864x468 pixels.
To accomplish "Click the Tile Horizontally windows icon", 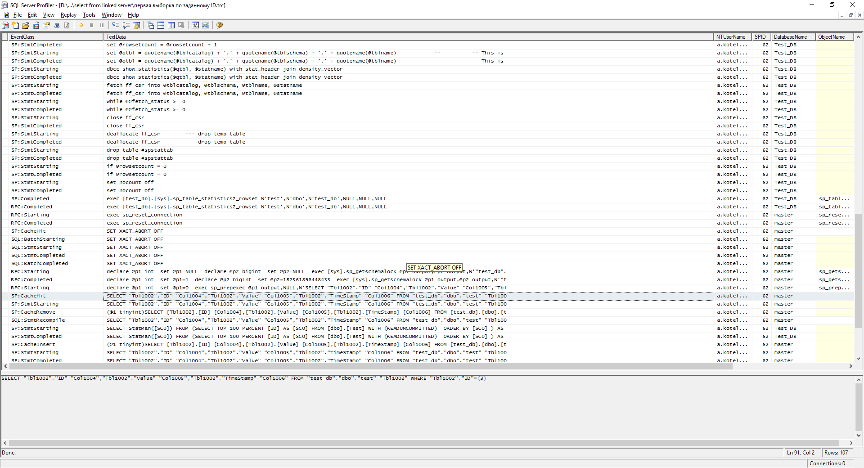I will (x=161, y=25).
